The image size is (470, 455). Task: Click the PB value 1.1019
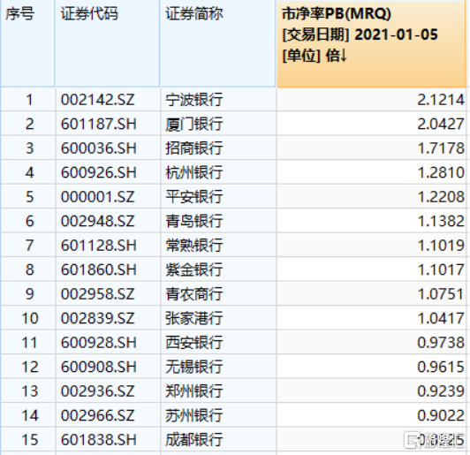(441, 246)
